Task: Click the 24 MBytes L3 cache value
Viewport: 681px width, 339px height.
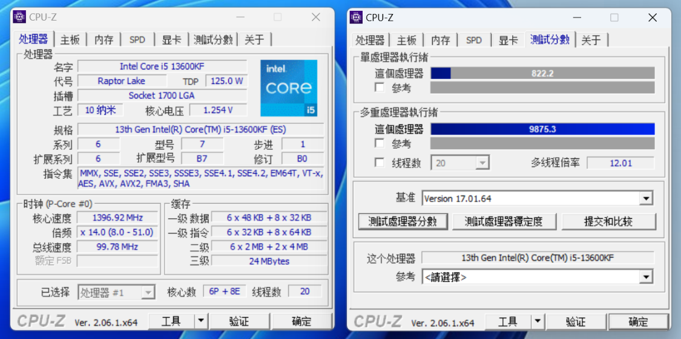Action: pos(269,261)
